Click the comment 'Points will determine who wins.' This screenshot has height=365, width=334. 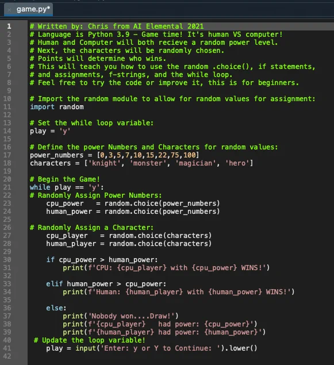coord(98,59)
